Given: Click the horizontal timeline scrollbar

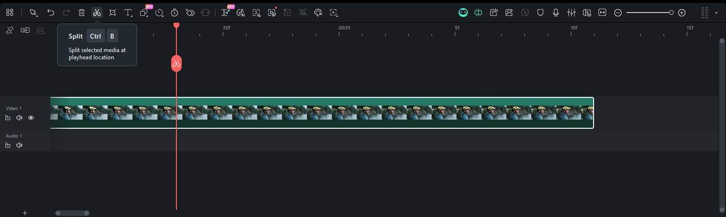Looking at the screenshot, I should 73,213.
